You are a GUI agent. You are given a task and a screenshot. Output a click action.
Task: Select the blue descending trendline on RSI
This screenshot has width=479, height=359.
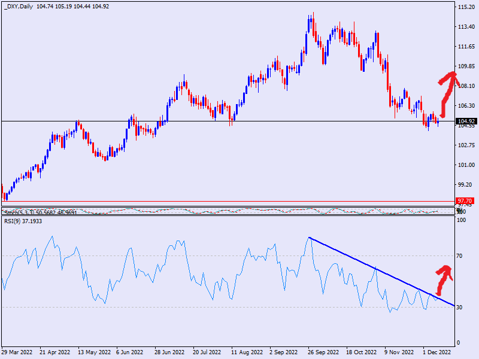pos(382,272)
